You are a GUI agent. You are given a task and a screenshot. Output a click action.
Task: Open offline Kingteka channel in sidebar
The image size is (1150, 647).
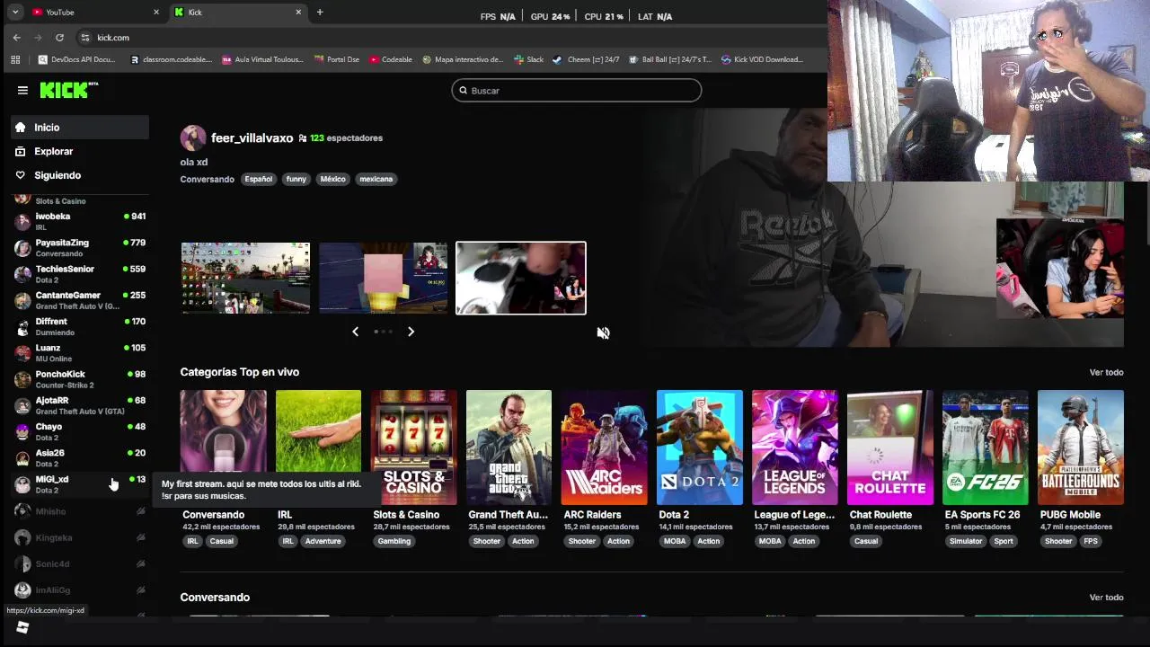79,537
